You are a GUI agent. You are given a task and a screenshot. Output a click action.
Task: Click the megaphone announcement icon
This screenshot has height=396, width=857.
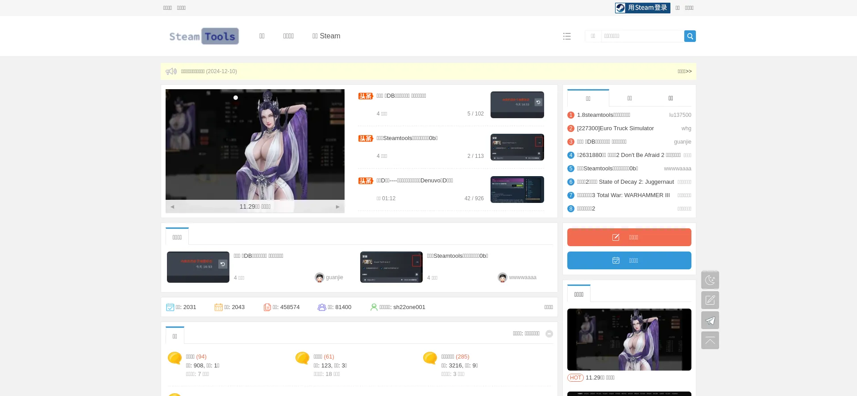(171, 71)
